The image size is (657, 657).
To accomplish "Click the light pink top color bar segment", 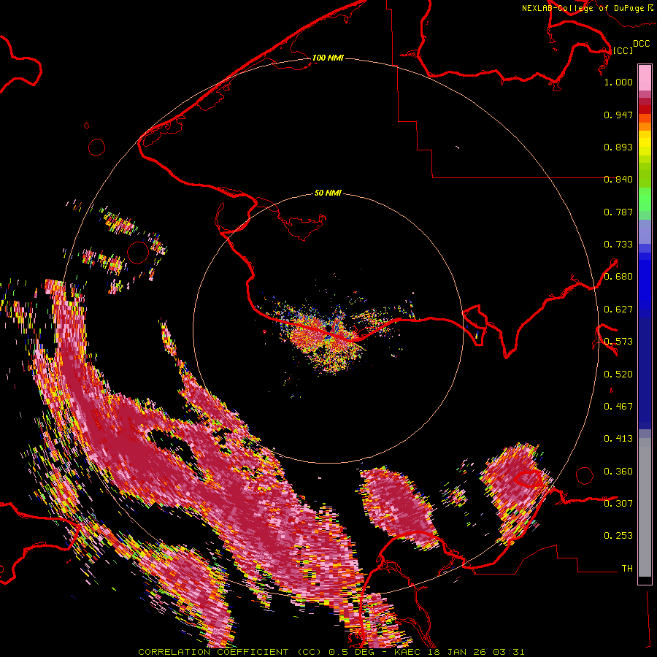I will pyautogui.click(x=645, y=77).
